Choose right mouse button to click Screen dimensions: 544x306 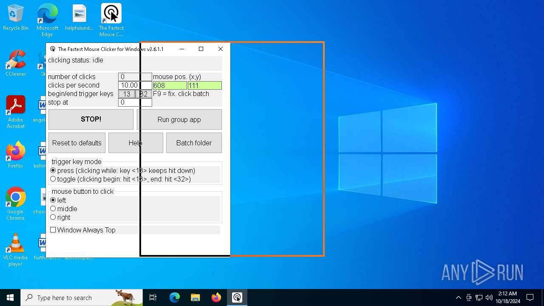(53, 217)
